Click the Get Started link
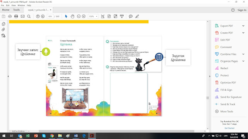248x139 pixels. tap(229, 128)
